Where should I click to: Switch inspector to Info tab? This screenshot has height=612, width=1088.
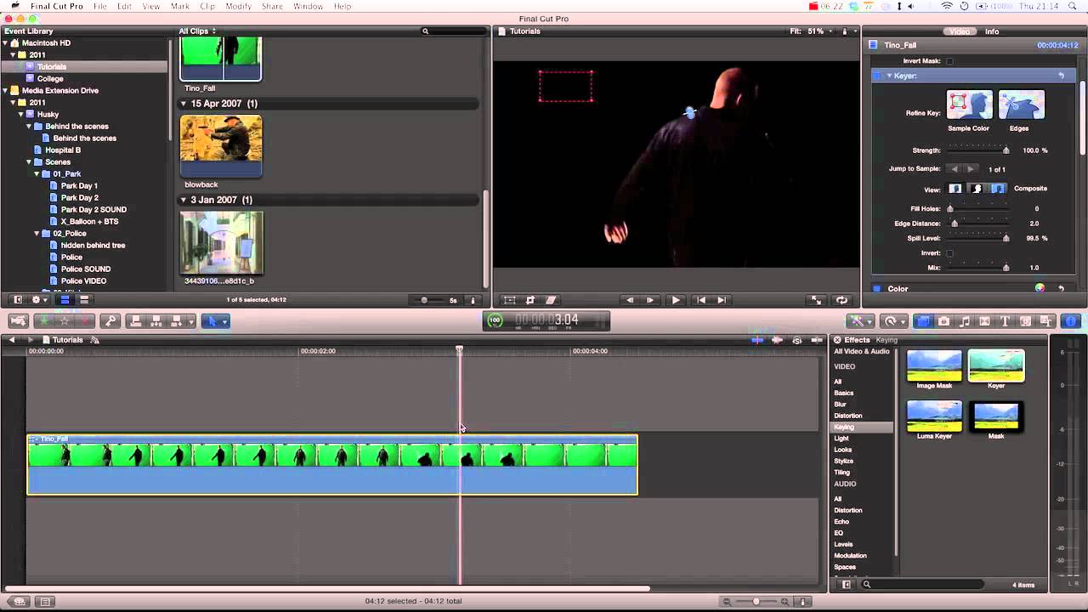[992, 31]
